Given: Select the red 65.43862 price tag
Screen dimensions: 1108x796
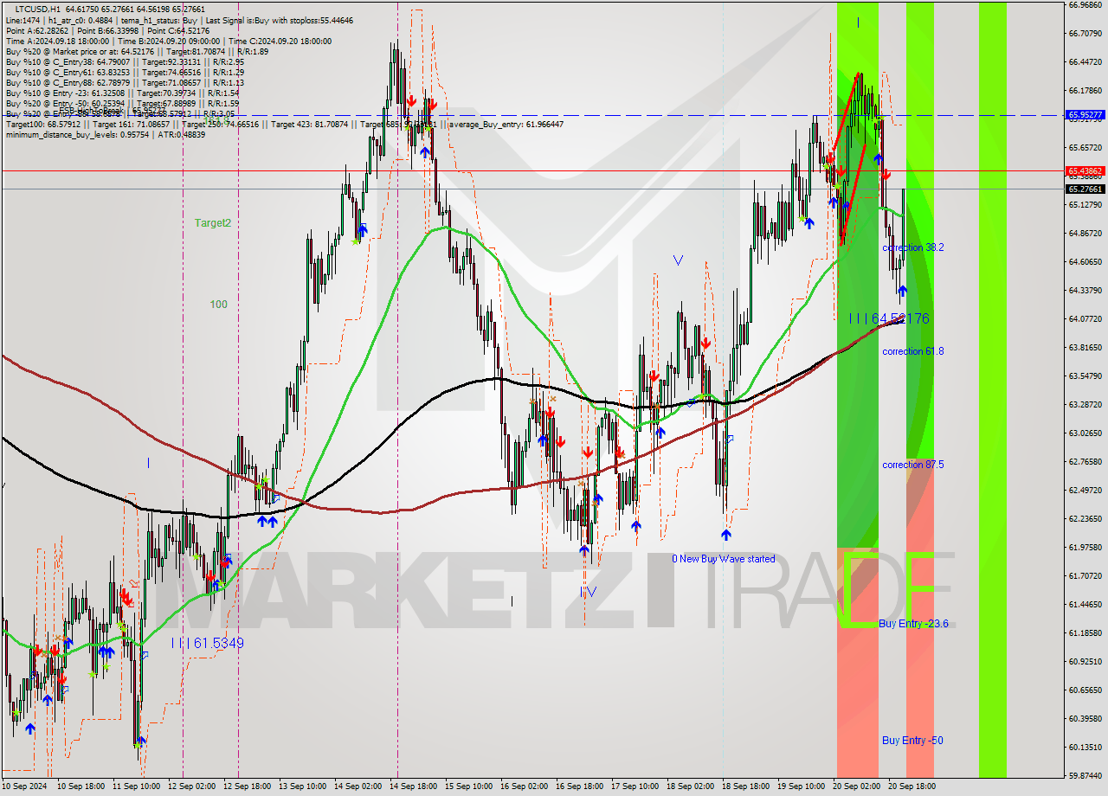Looking at the screenshot, I should 1085,171.
